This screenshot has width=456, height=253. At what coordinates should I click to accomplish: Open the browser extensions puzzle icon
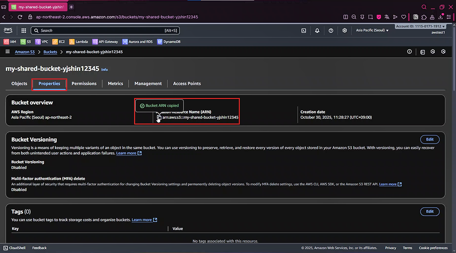click(424, 17)
